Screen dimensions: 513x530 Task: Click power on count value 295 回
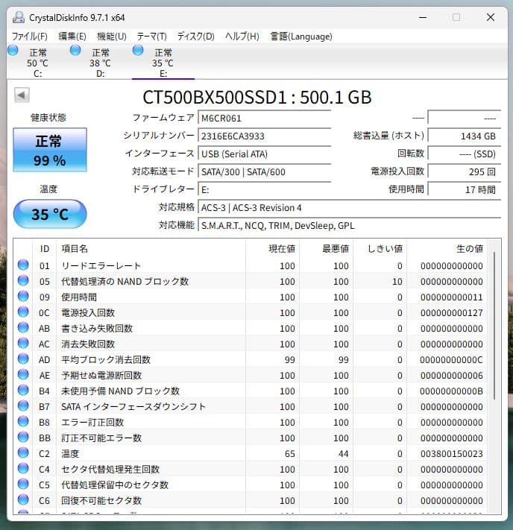point(464,171)
